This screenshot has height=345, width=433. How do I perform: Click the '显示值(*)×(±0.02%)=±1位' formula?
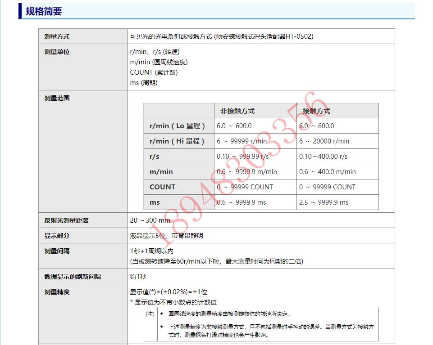coord(169,292)
